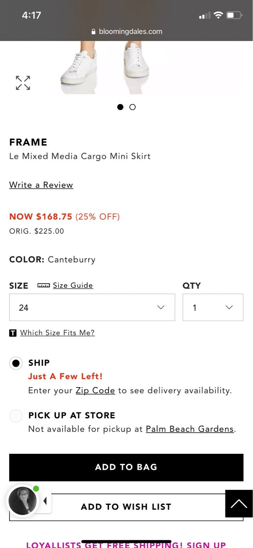Tap the lock icon in address bar
The height and width of the screenshot is (548, 253).
94,32
